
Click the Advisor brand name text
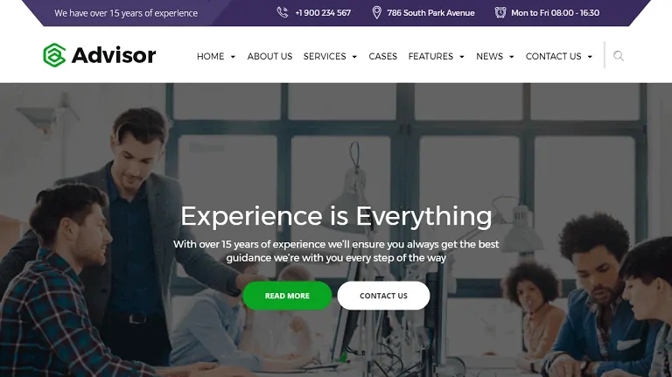click(x=114, y=55)
